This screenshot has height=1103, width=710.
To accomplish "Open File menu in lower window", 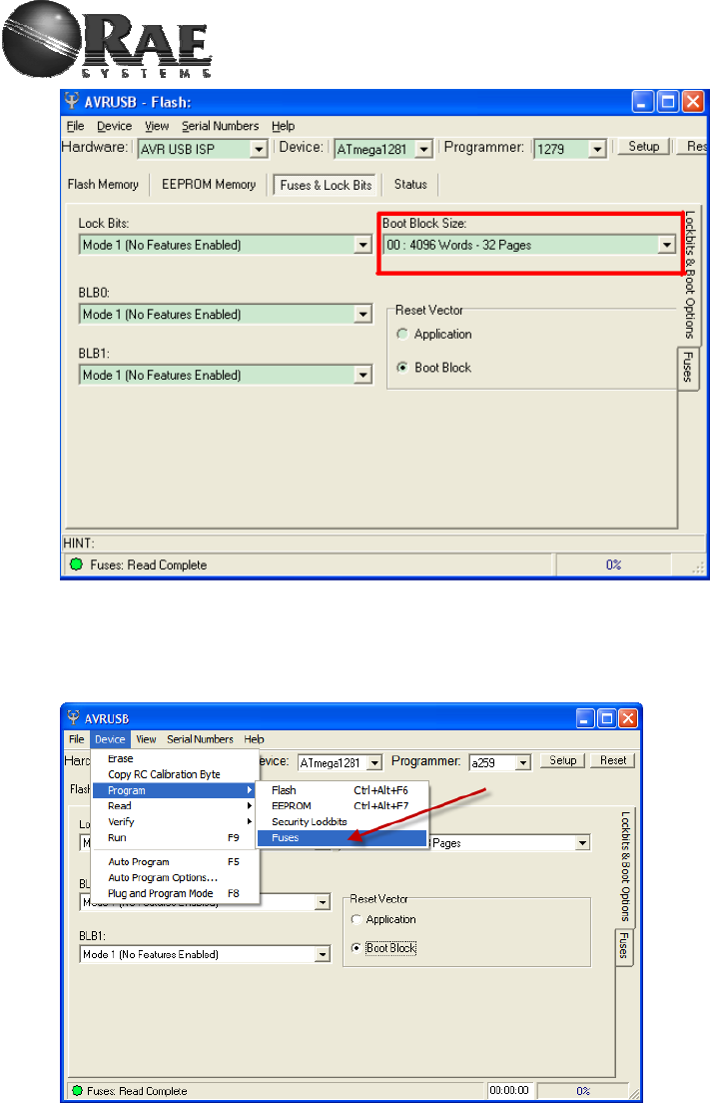I will click(x=77, y=738).
